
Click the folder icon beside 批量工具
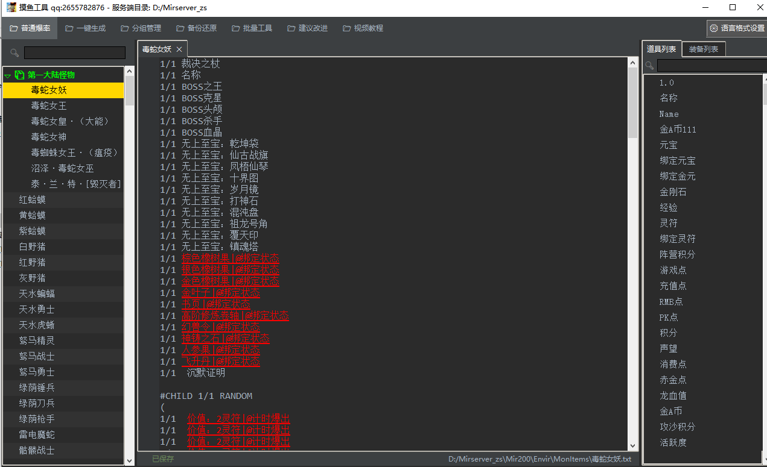pyautogui.click(x=236, y=28)
